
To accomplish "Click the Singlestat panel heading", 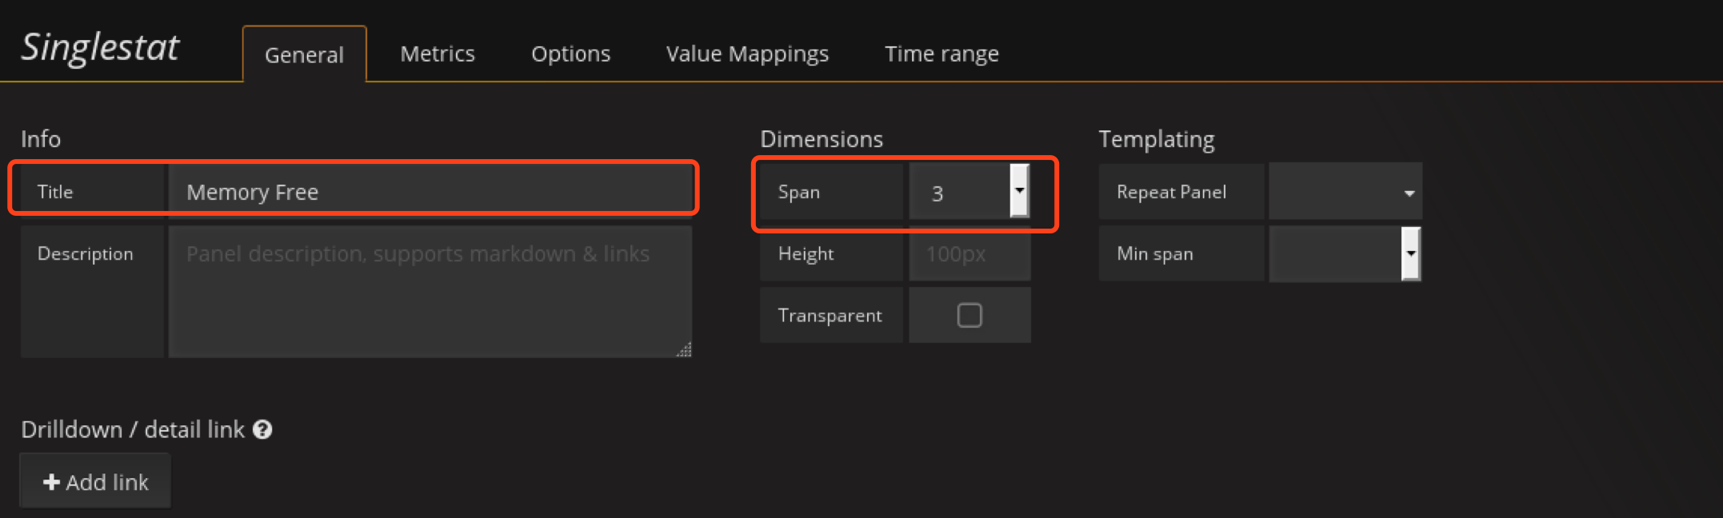I will [x=100, y=47].
